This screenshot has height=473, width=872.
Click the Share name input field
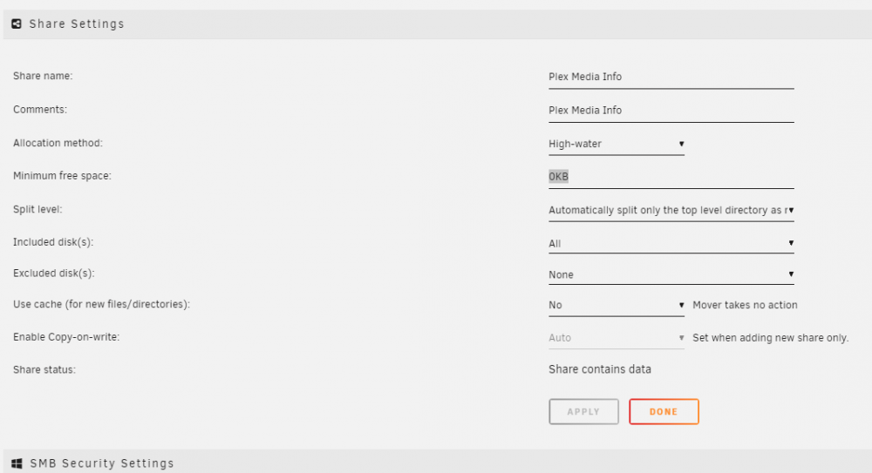point(671,77)
